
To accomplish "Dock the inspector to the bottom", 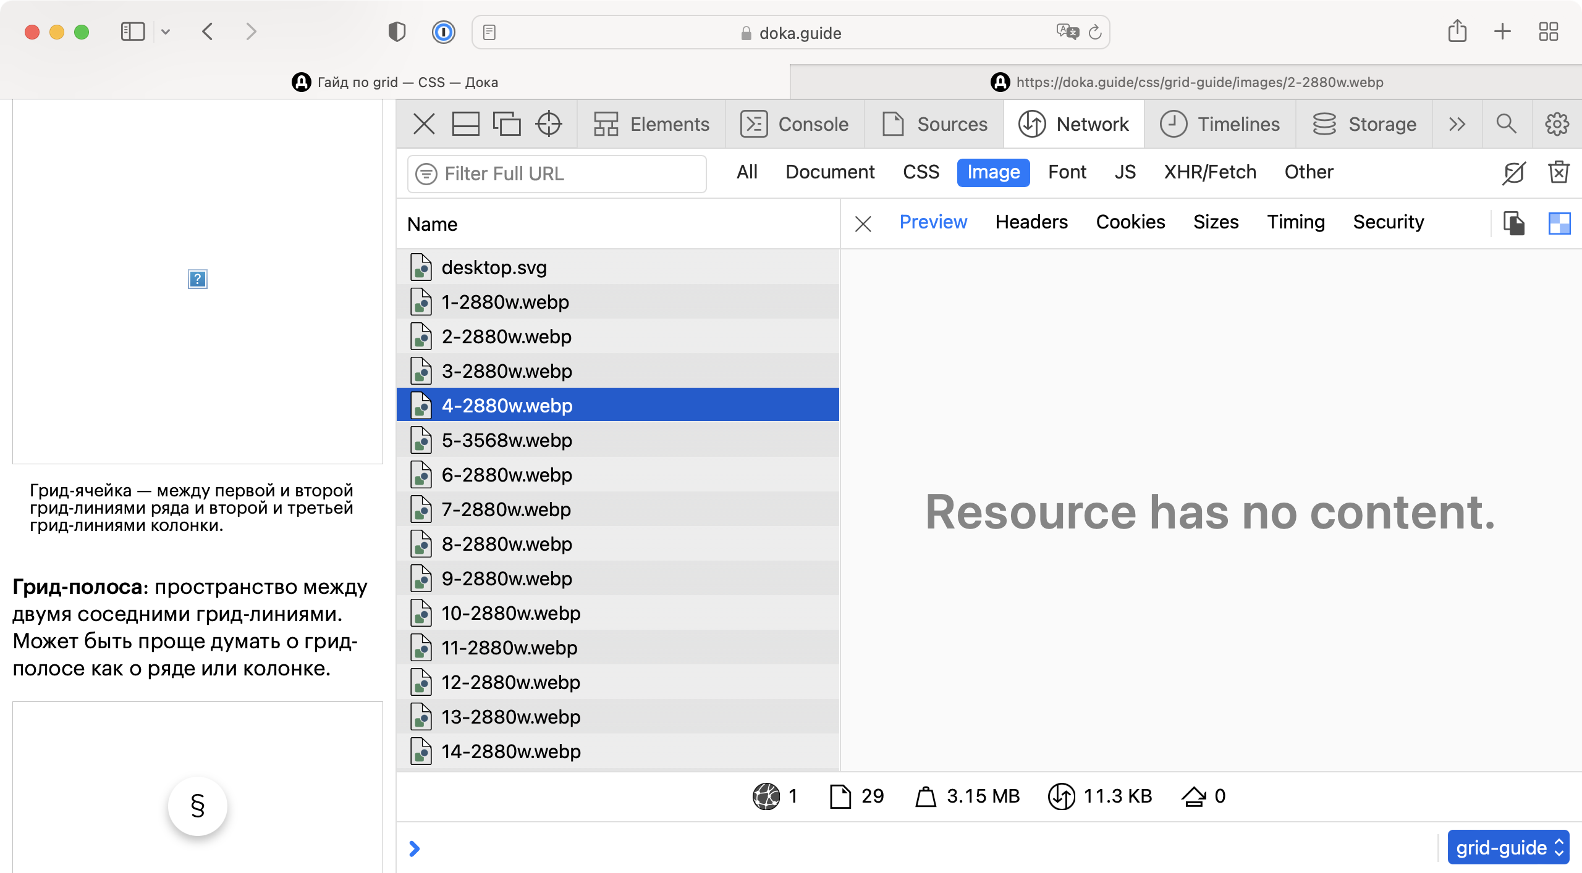I will 466,123.
